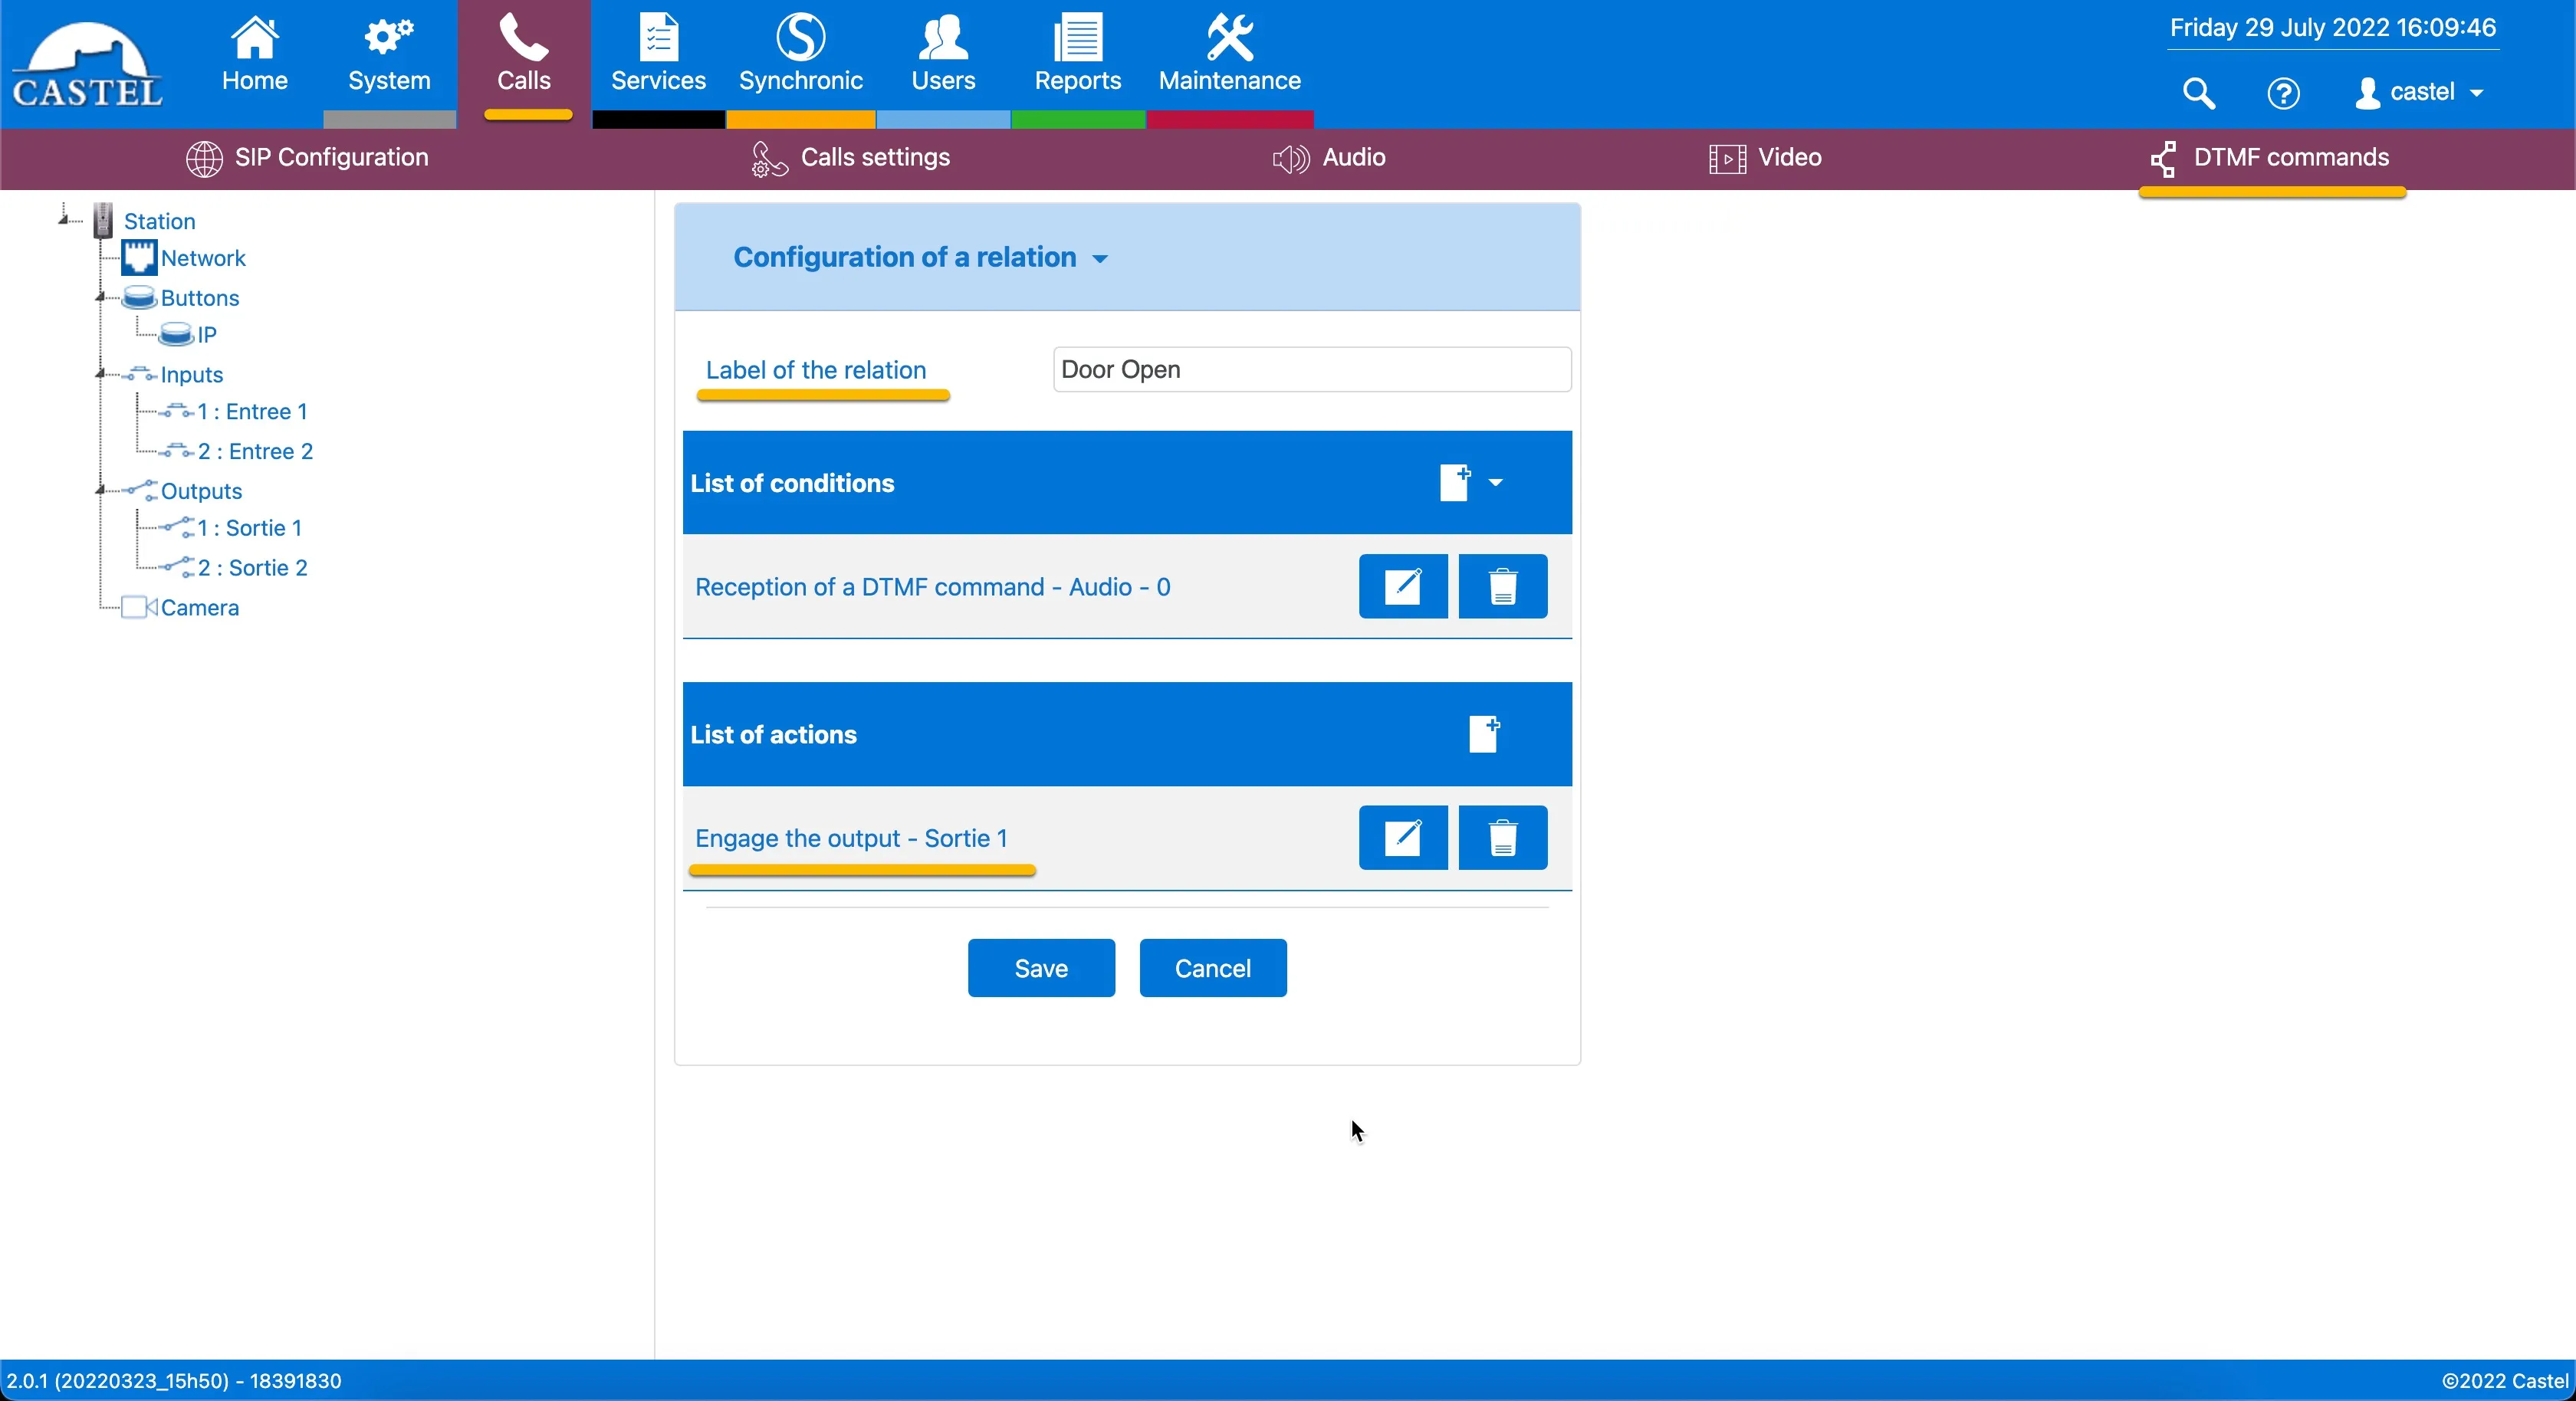Screen dimensions: 2576x1401
Task: Open the Services document icon
Action: 658,38
